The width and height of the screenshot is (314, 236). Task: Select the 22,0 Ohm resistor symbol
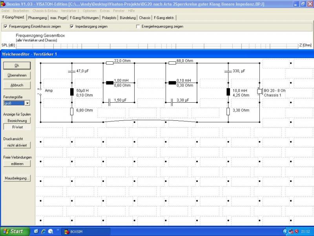click(x=110, y=63)
